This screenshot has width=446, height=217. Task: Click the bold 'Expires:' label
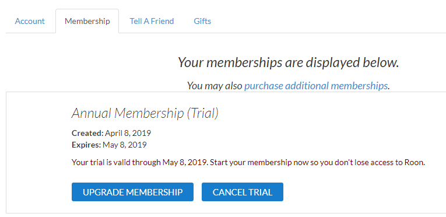(86, 145)
